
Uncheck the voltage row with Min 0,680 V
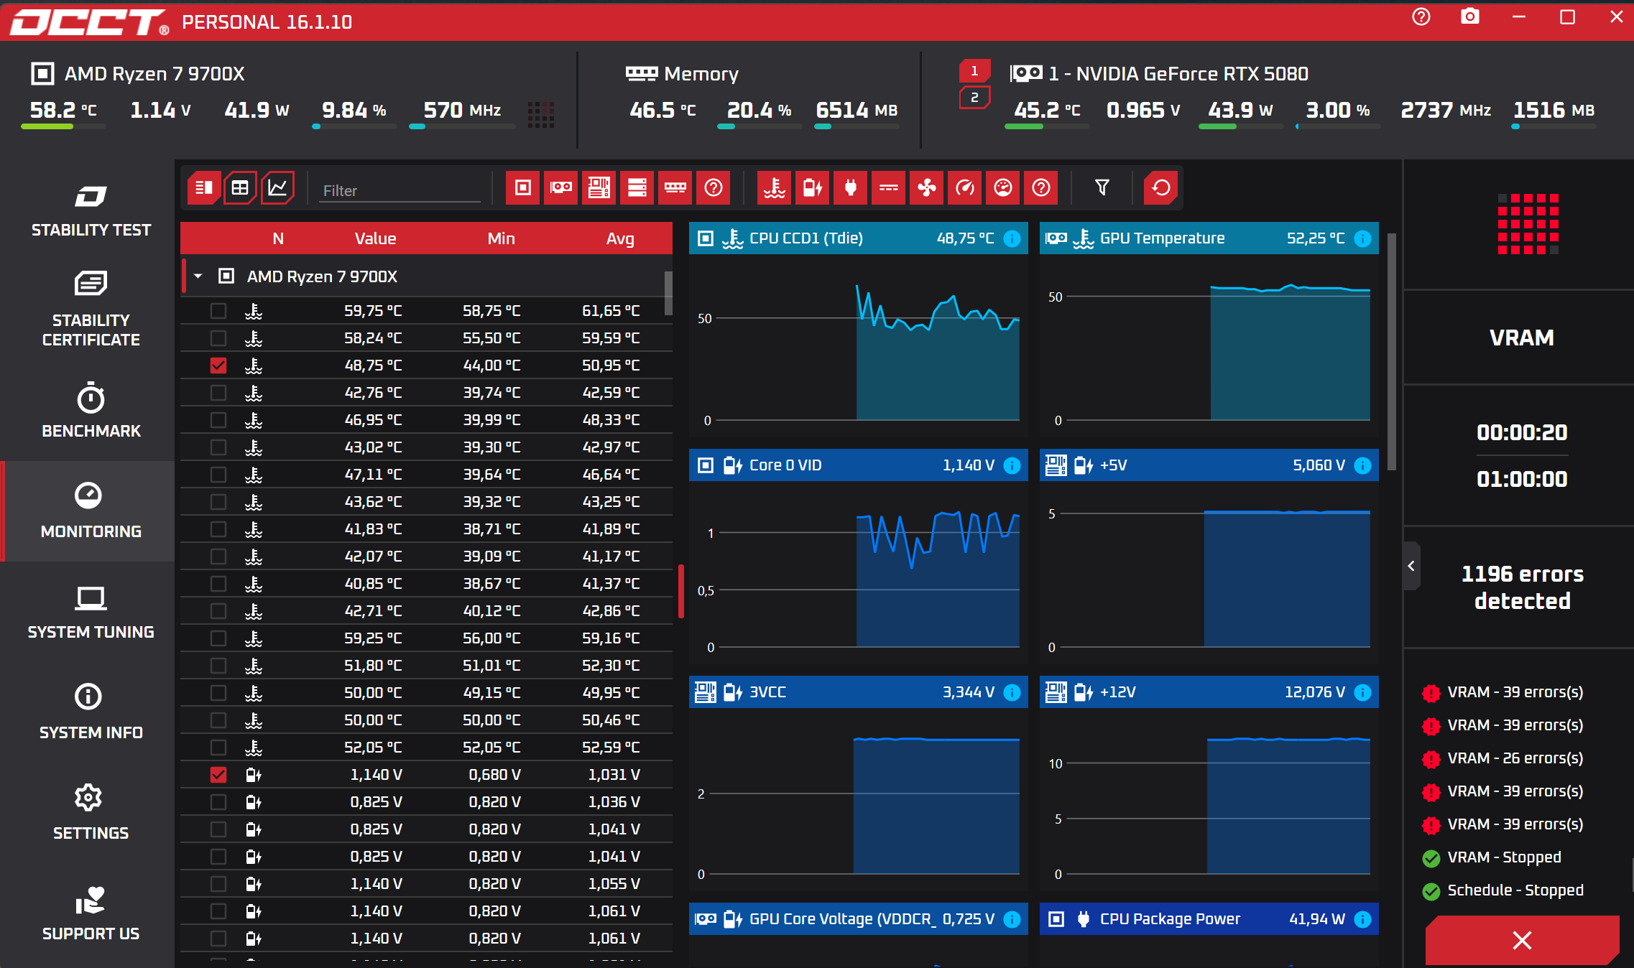(x=218, y=775)
